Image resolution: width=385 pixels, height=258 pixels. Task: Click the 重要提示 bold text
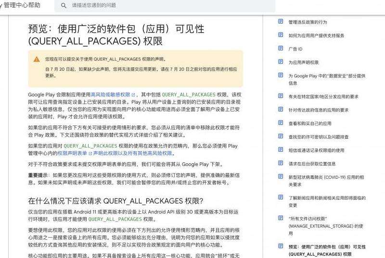38,175
